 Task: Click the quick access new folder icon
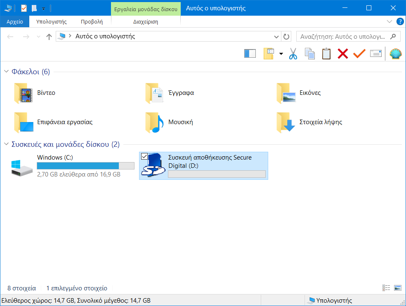34,8
